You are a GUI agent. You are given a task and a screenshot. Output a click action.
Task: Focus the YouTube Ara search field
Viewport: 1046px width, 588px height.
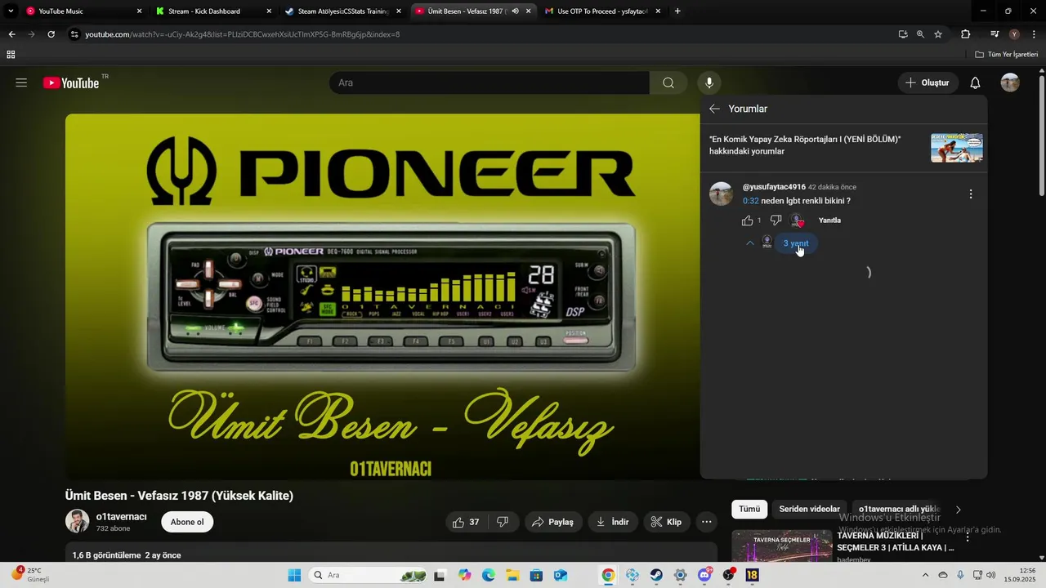click(489, 82)
